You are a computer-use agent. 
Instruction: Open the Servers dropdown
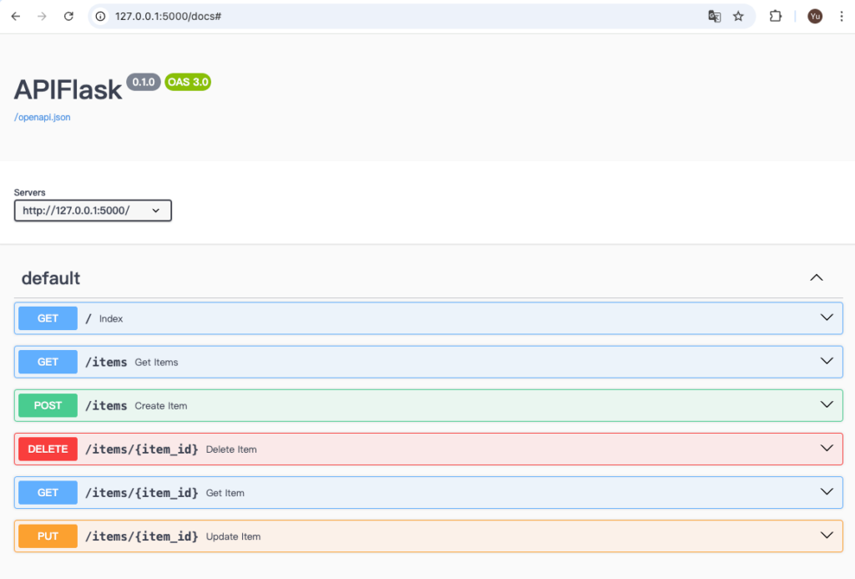tap(93, 211)
